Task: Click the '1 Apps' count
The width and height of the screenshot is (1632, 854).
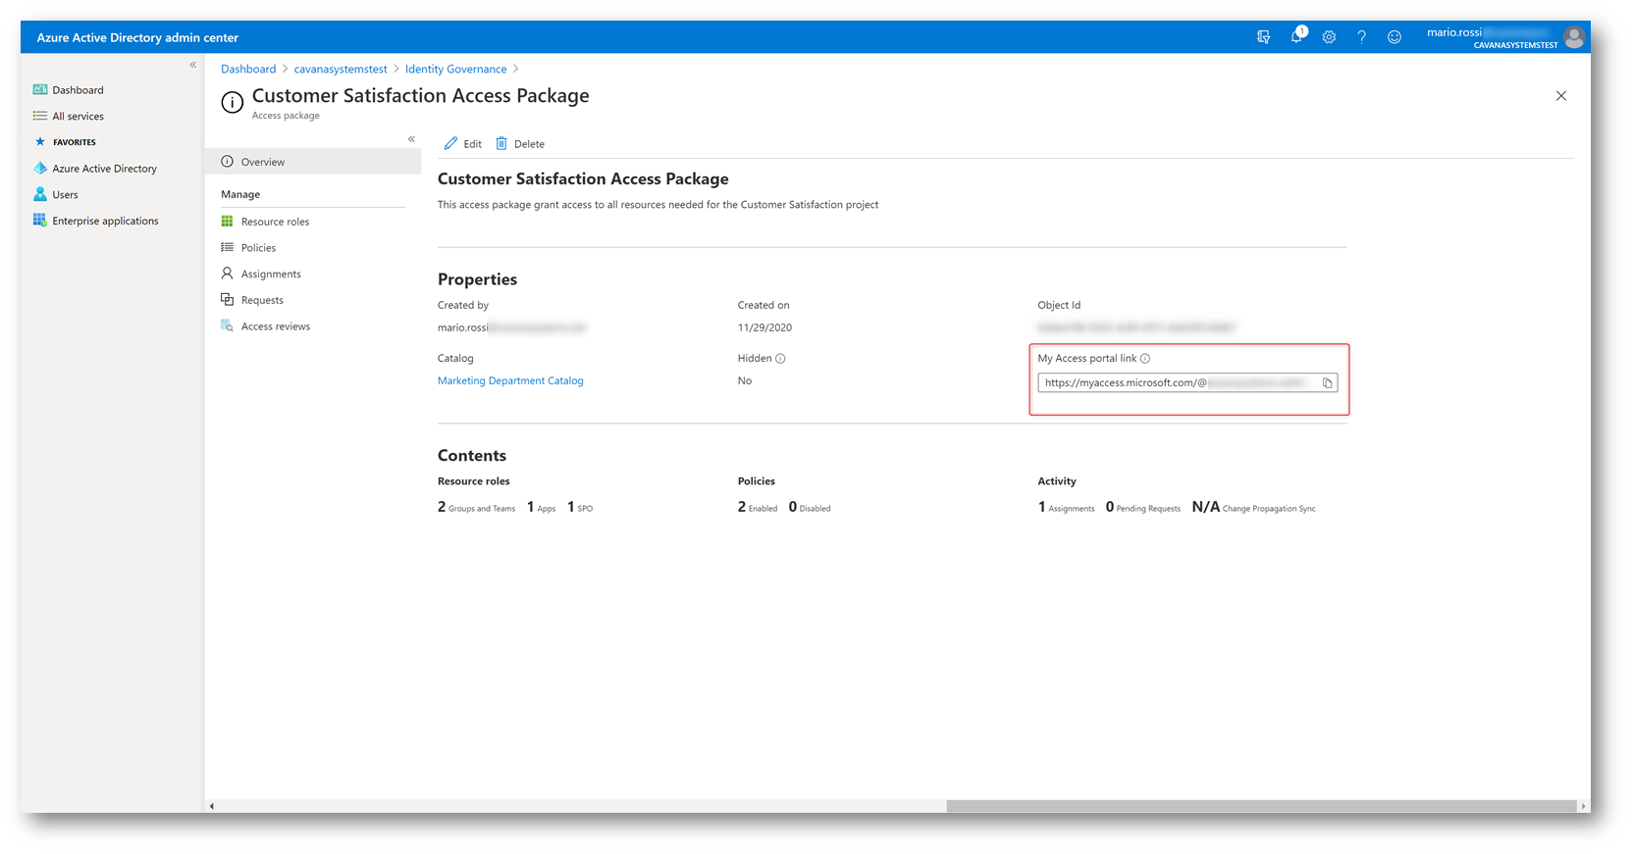Action: pos(541,508)
